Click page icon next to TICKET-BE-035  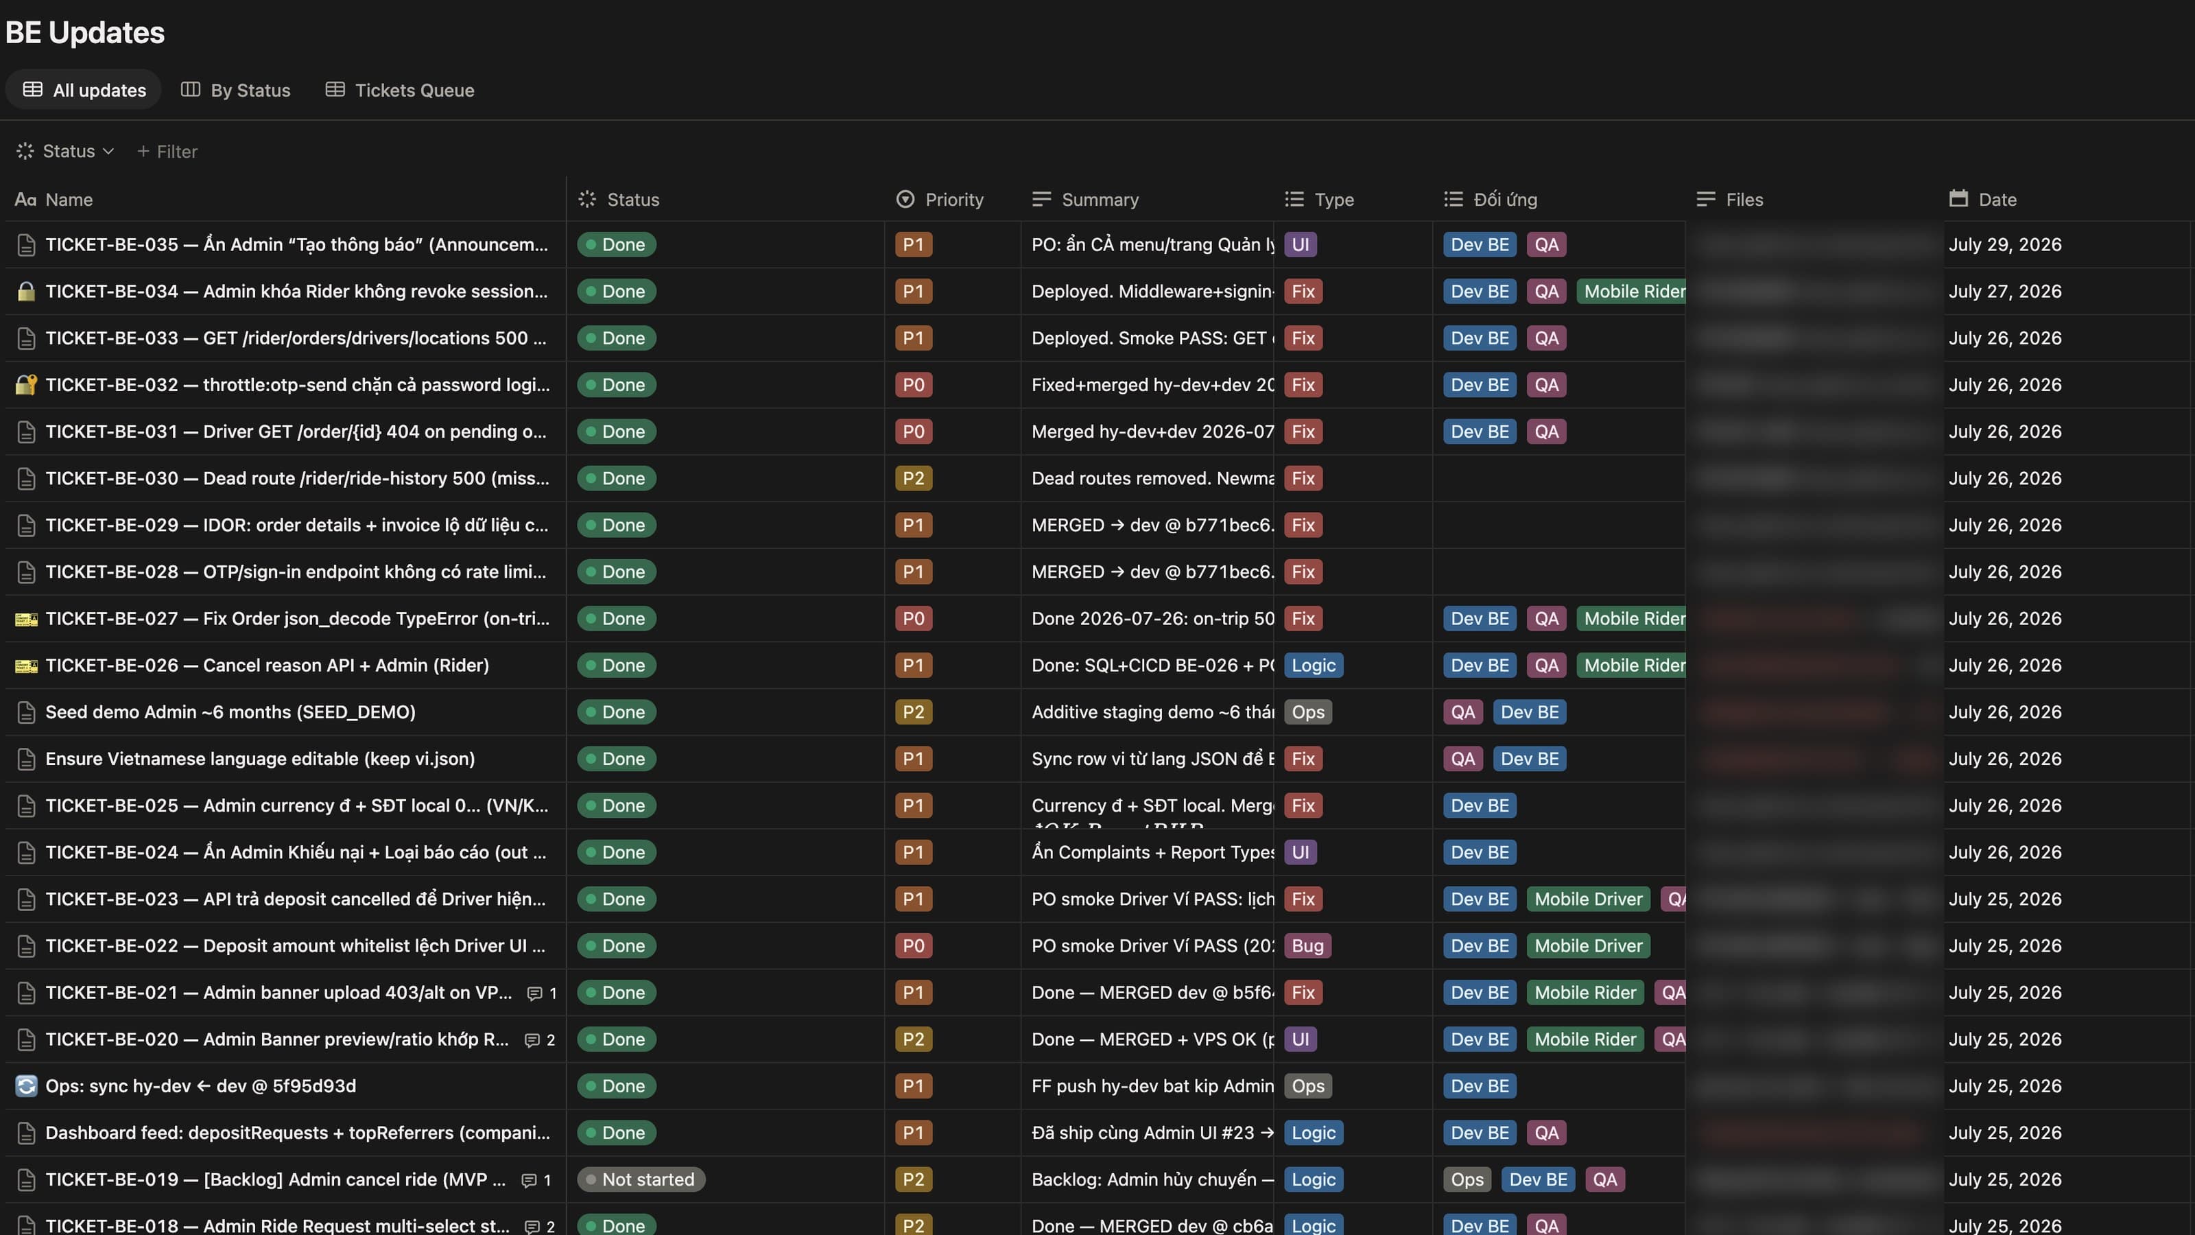coord(27,245)
